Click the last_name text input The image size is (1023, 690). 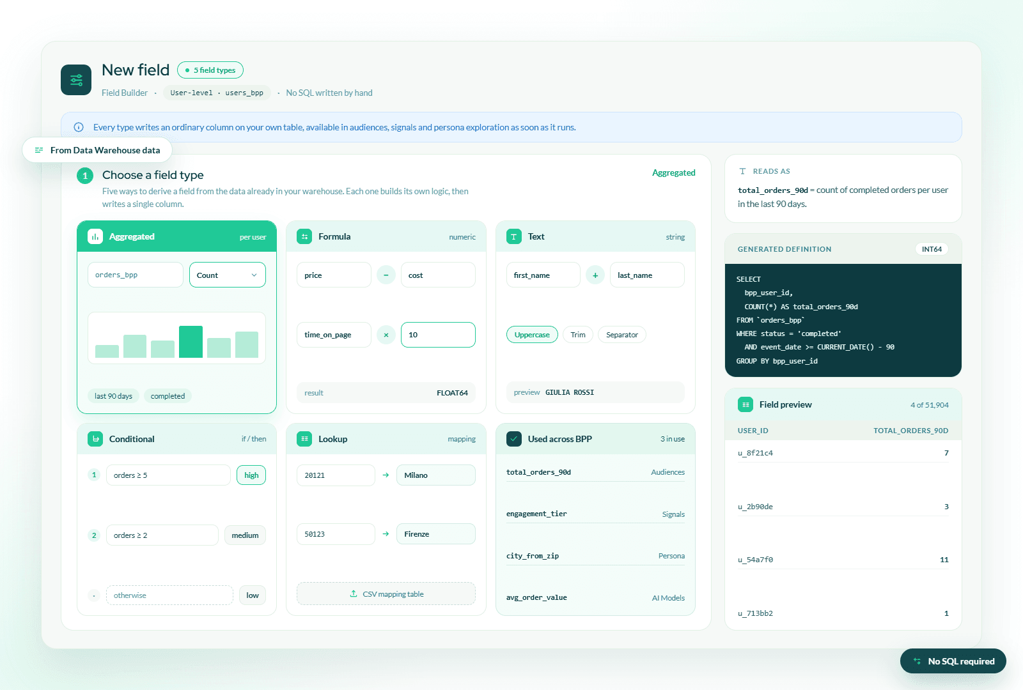647,275
